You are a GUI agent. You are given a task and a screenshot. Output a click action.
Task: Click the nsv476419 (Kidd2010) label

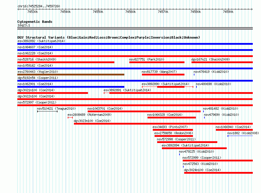click(x=211, y=72)
